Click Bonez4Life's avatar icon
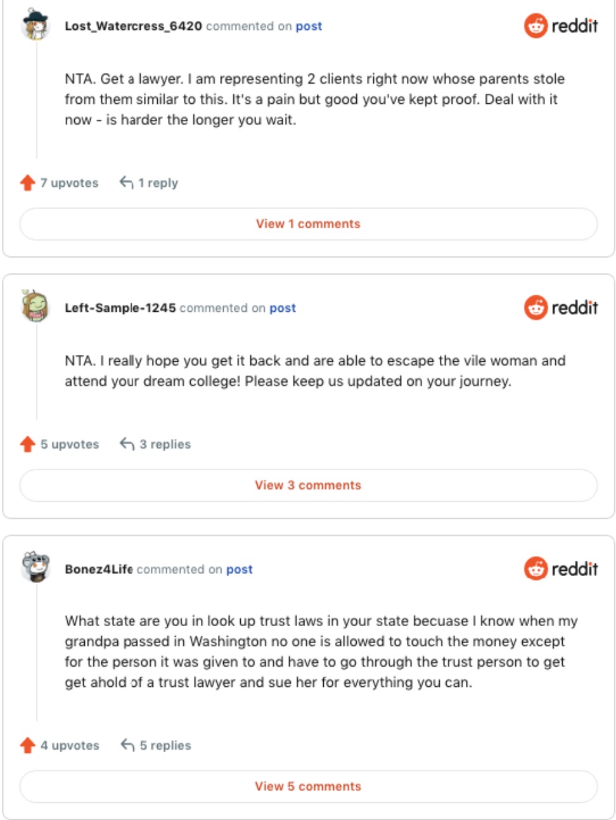This screenshot has height=820, width=616. [x=35, y=566]
